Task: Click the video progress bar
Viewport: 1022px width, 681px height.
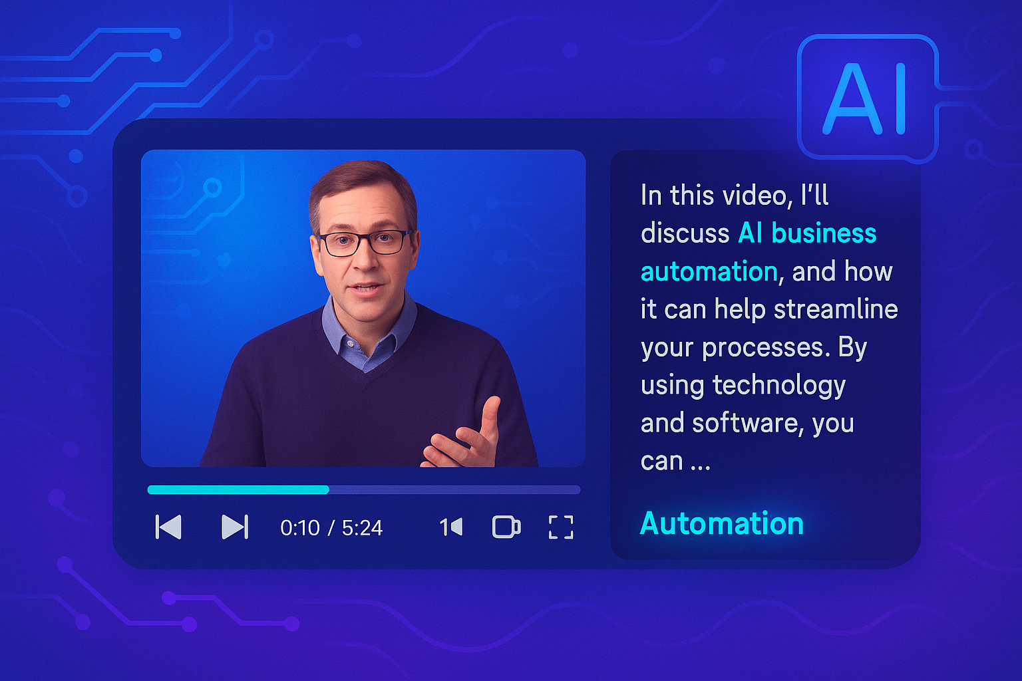Action: pos(364,490)
